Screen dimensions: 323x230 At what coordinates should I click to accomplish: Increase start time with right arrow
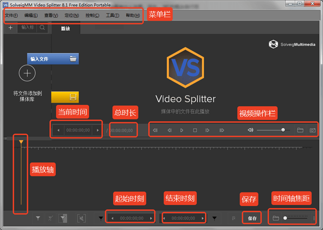(151, 218)
